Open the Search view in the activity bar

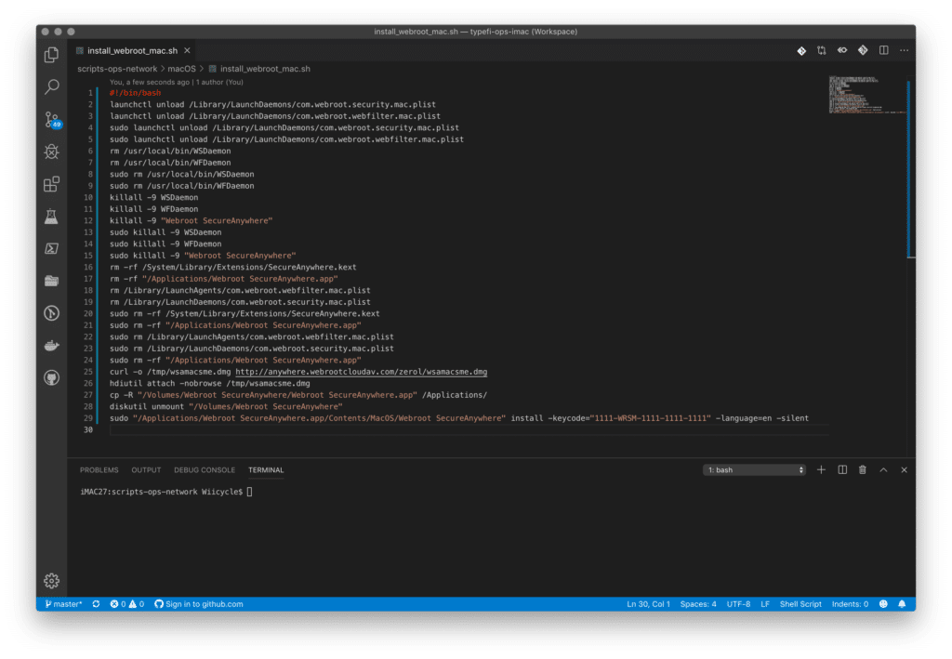(x=52, y=86)
